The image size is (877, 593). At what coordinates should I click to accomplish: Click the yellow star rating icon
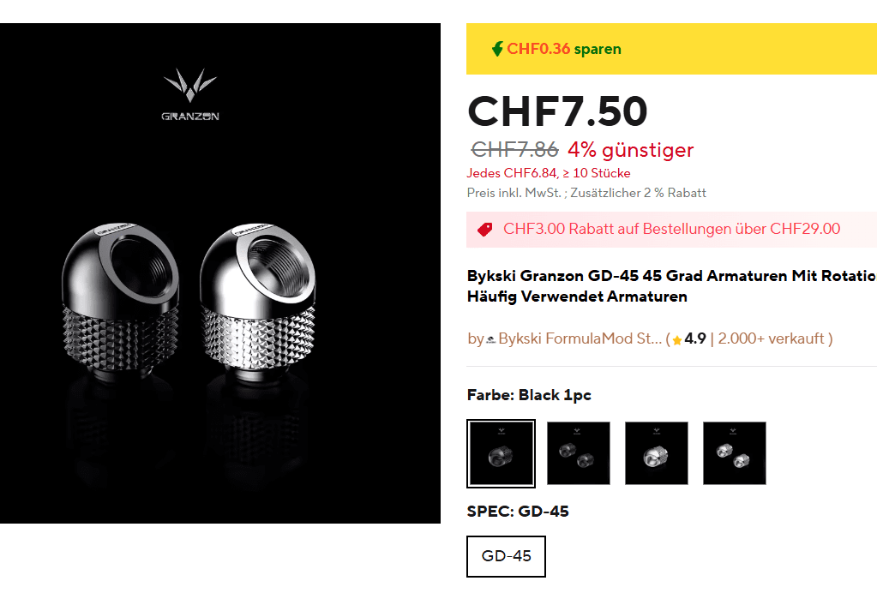point(676,340)
